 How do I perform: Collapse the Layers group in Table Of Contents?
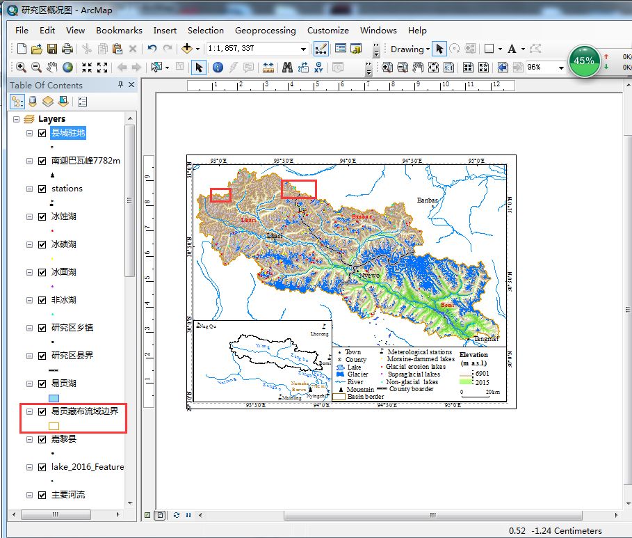(15, 118)
